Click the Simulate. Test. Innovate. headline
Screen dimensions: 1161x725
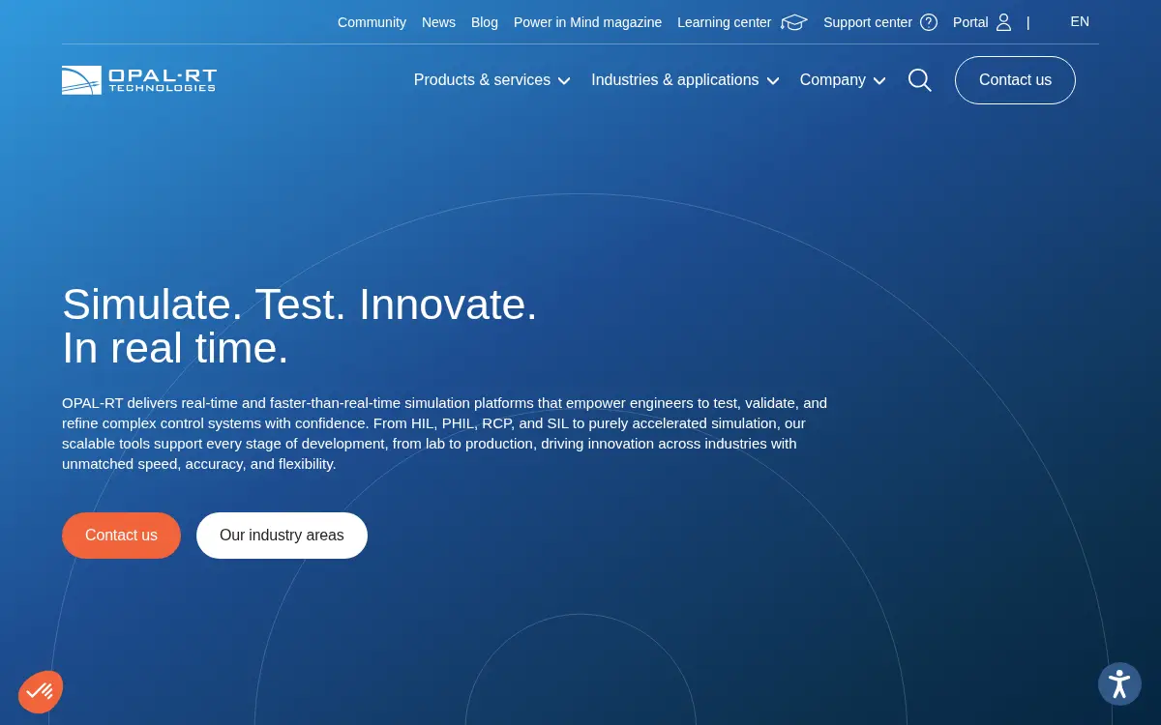click(300, 326)
